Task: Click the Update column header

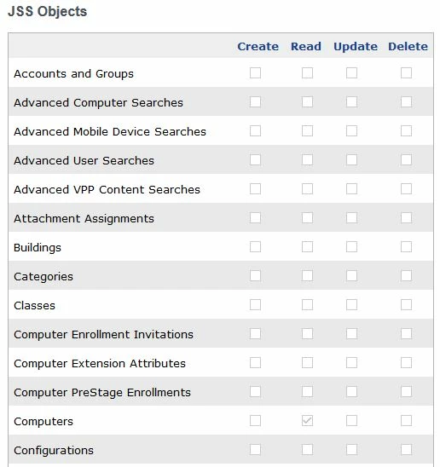Action: (356, 47)
